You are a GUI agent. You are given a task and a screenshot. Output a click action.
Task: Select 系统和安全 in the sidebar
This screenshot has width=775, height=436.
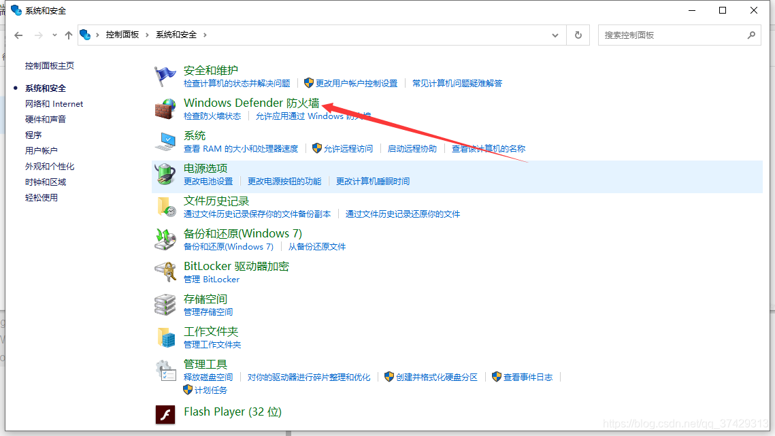coord(46,88)
